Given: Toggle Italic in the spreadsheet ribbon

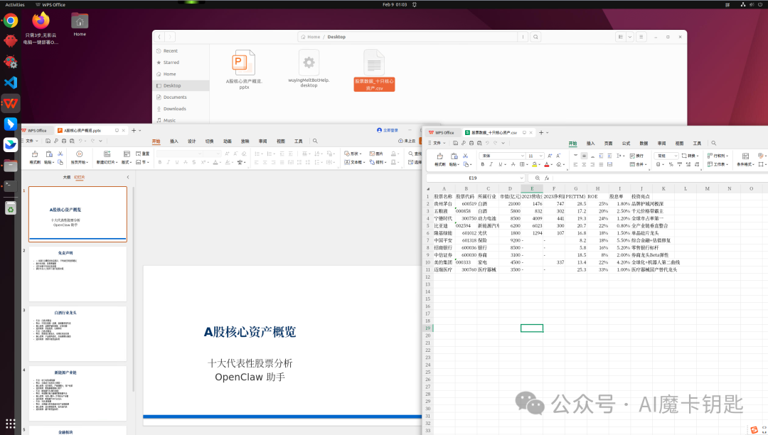Looking at the screenshot, I should pos(491,164).
